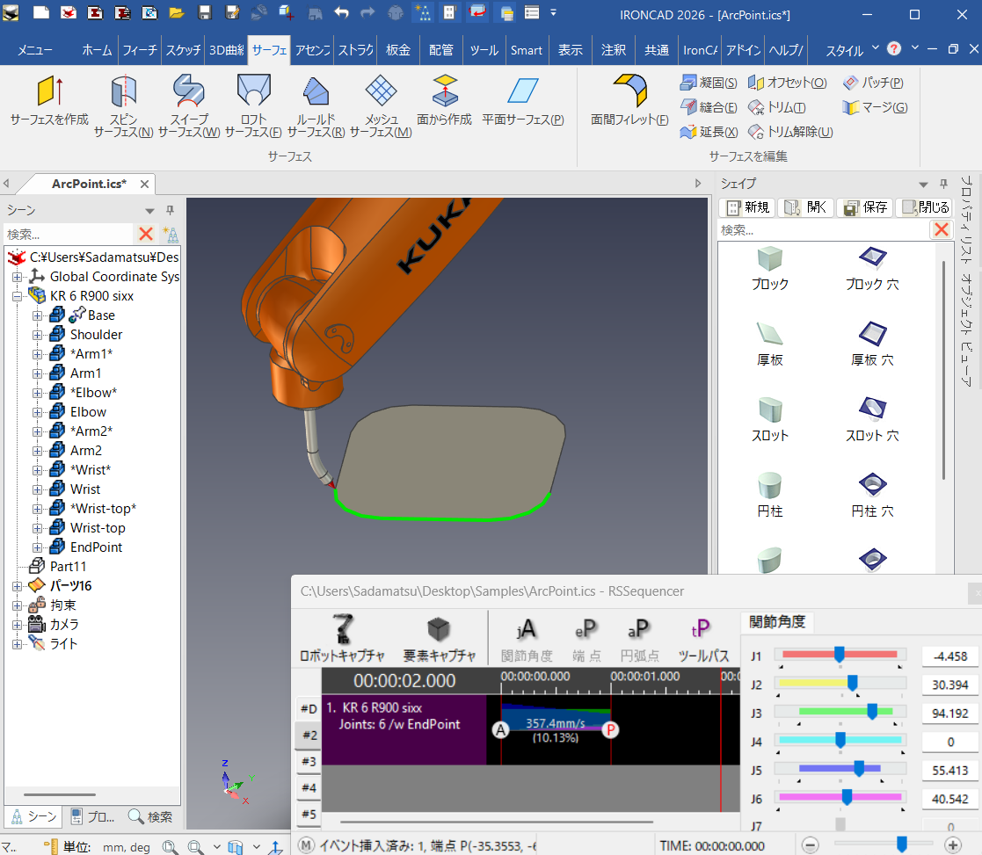Switch to the 検索 bottom tab

[x=149, y=817]
